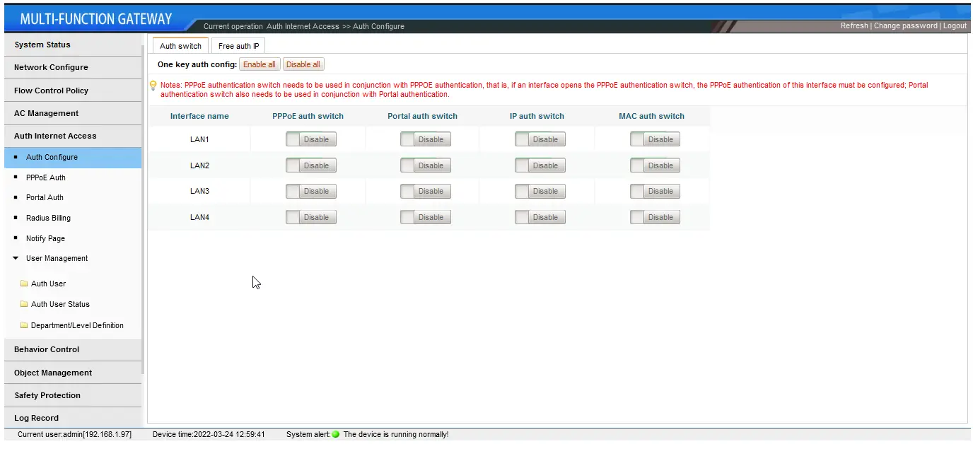
Task: Toggle LAN2 MAC auth switch
Action: (656, 165)
